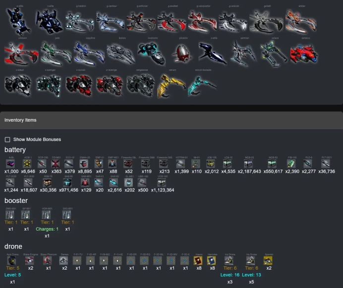The height and width of the screenshot is (288, 343).
Task: Click the UBR-100 rocket icon
Action: click(x=142, y=182)
